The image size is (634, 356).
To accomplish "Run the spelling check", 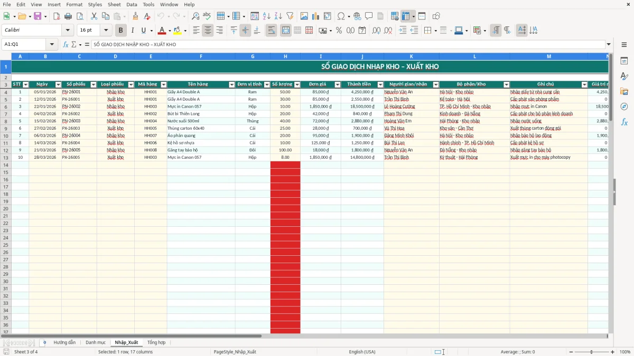I will [207, 16].
